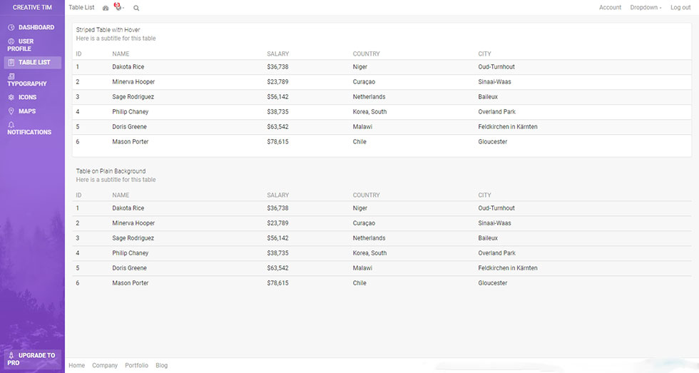Click the Maps pin icon
Viewport: 699px width, 373px height.
11,111
